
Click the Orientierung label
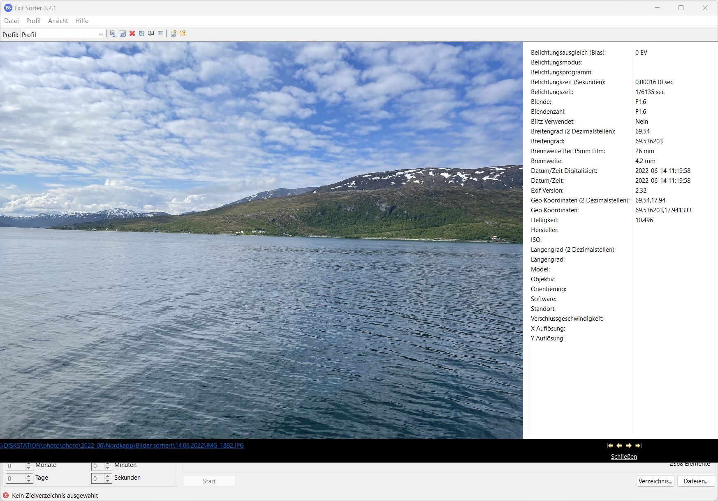[x=549, y=289]
